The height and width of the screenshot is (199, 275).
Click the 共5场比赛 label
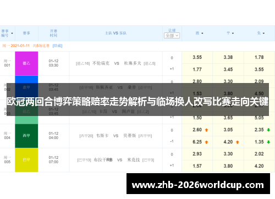coord(41,46)
